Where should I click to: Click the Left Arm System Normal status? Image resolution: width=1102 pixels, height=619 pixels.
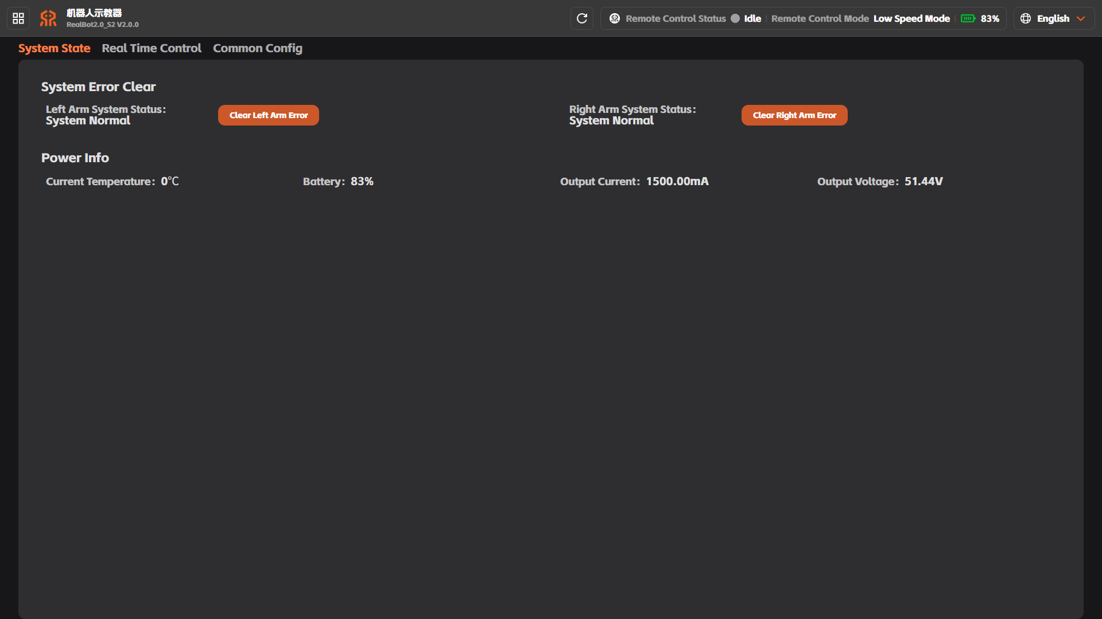click(88, 120)
